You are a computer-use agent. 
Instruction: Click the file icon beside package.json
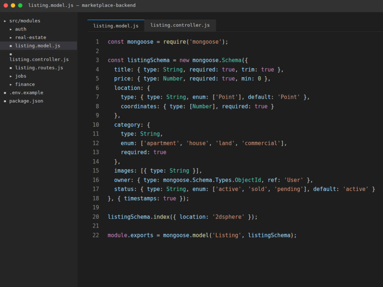(5, 101)
